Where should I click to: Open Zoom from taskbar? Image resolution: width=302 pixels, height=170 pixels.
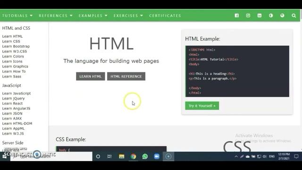pos(157,156)
